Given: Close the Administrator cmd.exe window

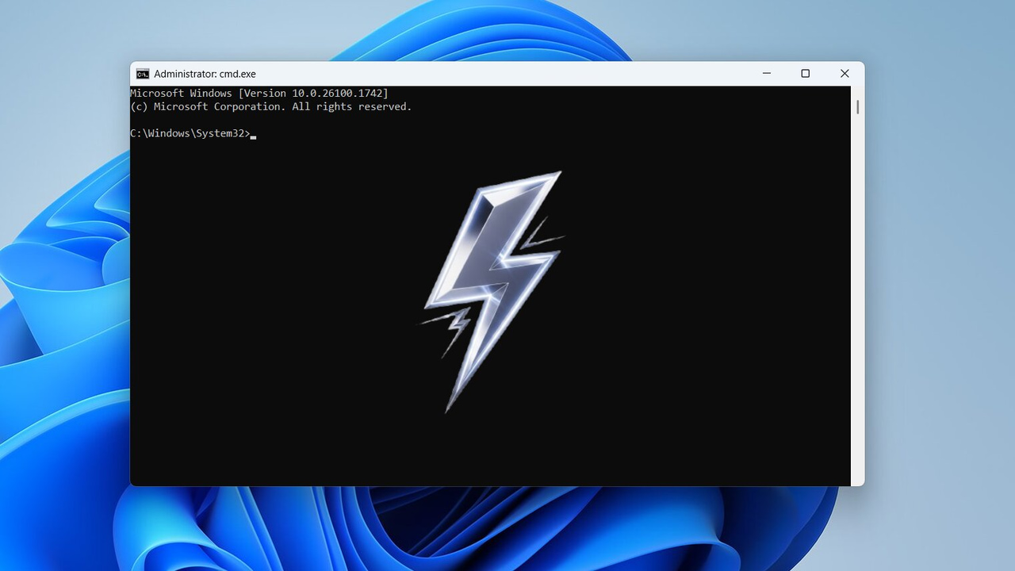Looking at the screenshot, I should click(x=845, y=73).
